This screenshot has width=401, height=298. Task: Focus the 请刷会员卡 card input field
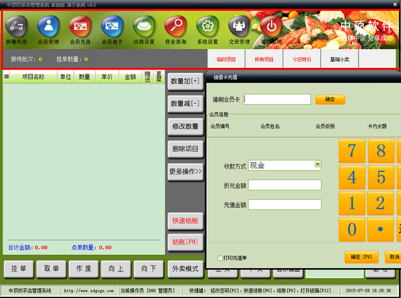tap(277, 100)
